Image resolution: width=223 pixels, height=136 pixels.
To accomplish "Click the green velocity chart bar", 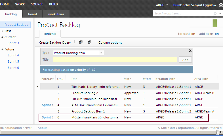I will click(x=214, y=23).
